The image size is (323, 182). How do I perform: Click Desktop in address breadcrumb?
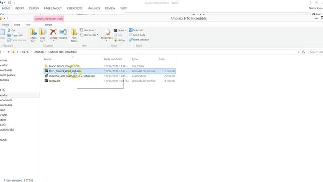coord(39,52)
